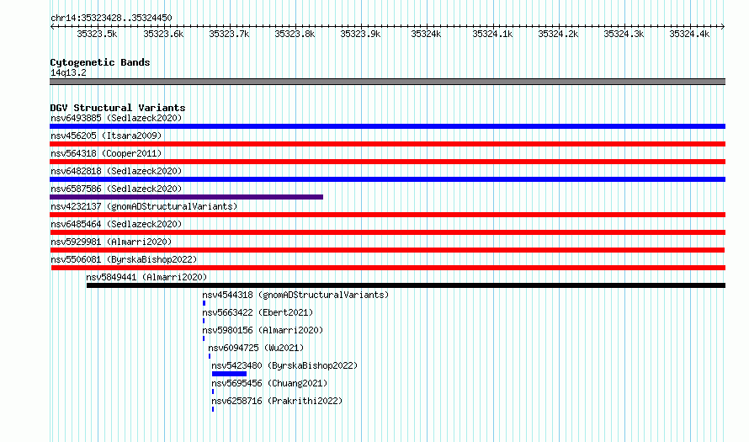Viewport: 749px width, 442px height.
Task: Open the DGV Structural Variants track title
Action: tap(118, 108)
